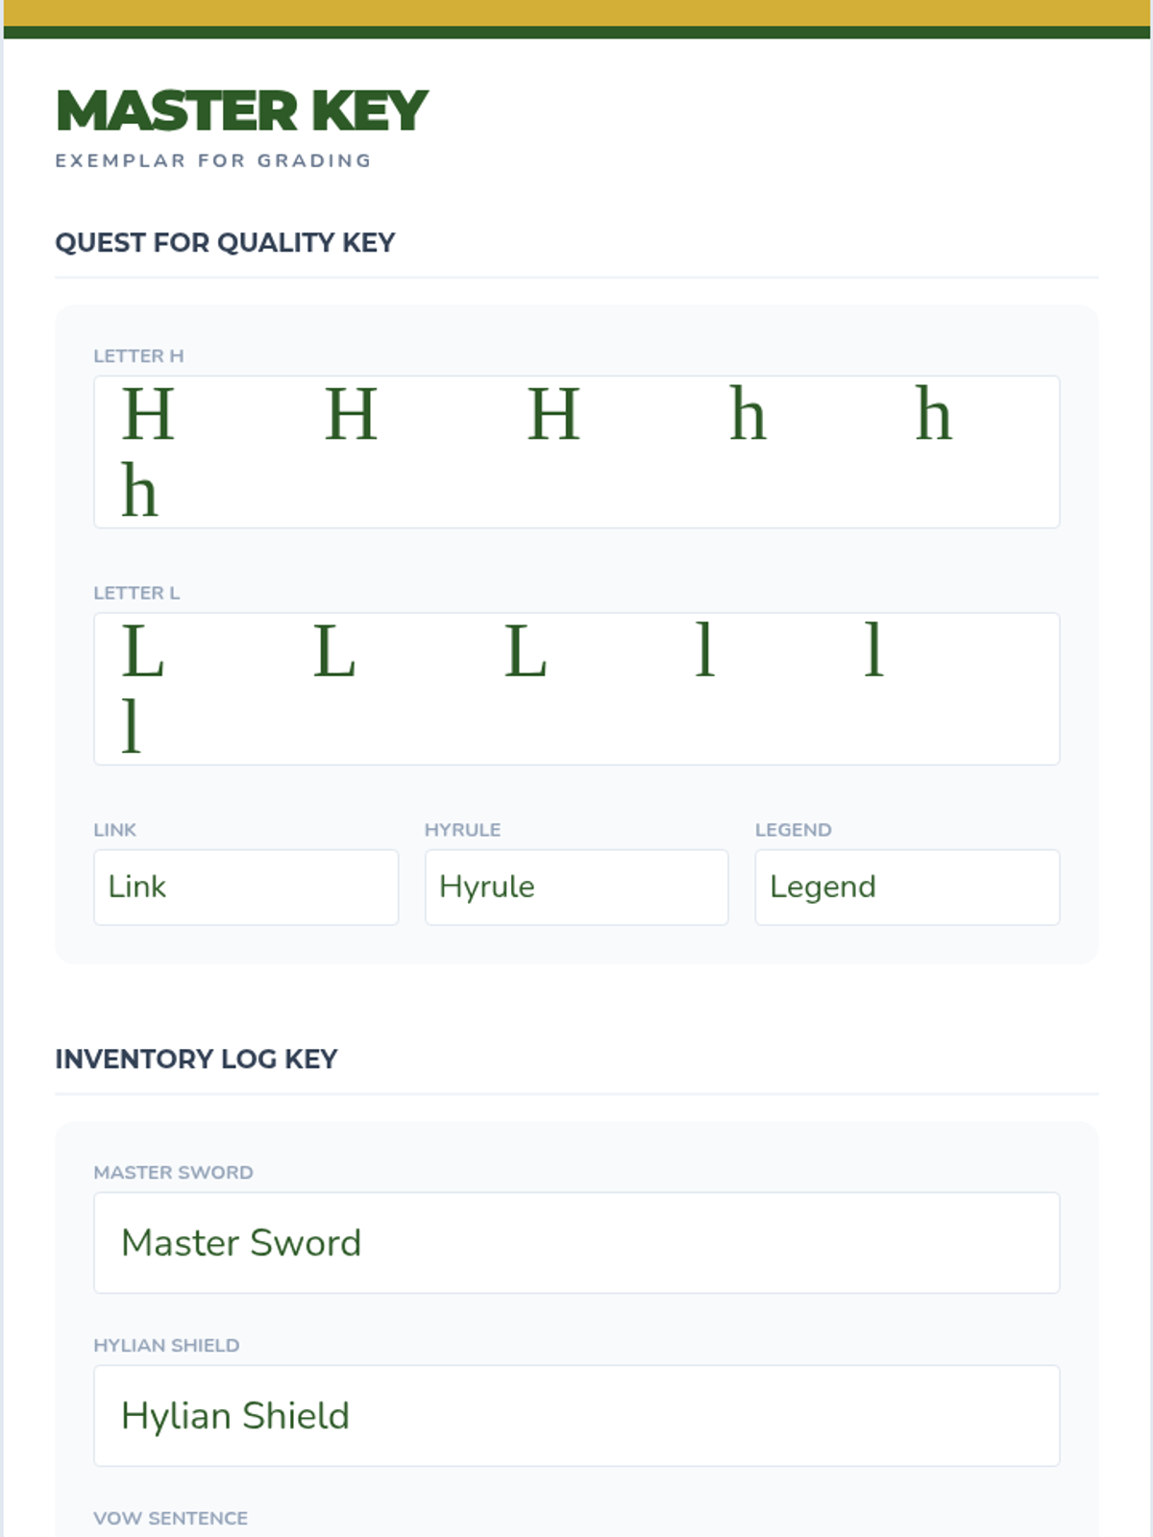The height and width of the screenshot is (1537, 1153).
Task: Click inside the Letter H practice box
Action: [x=576, y=451]
